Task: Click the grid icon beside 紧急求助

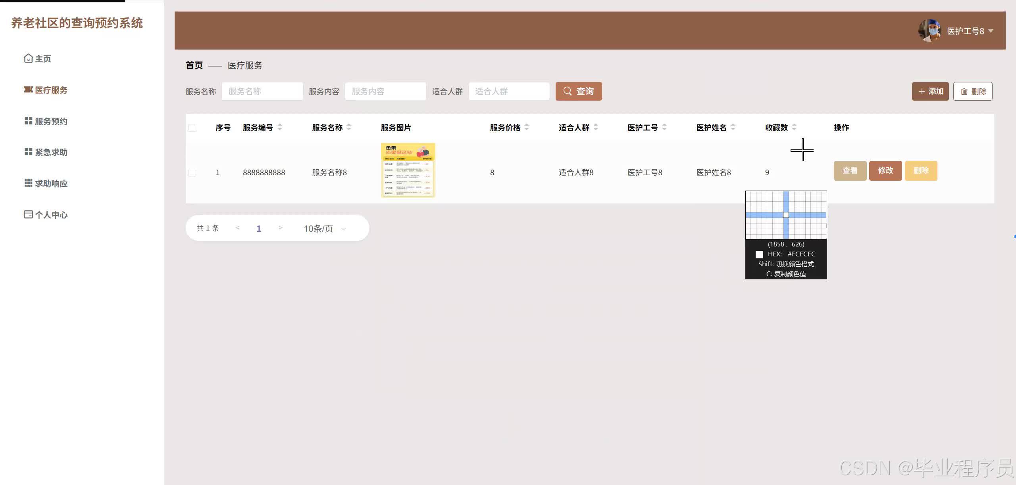Action: [28, 152]
